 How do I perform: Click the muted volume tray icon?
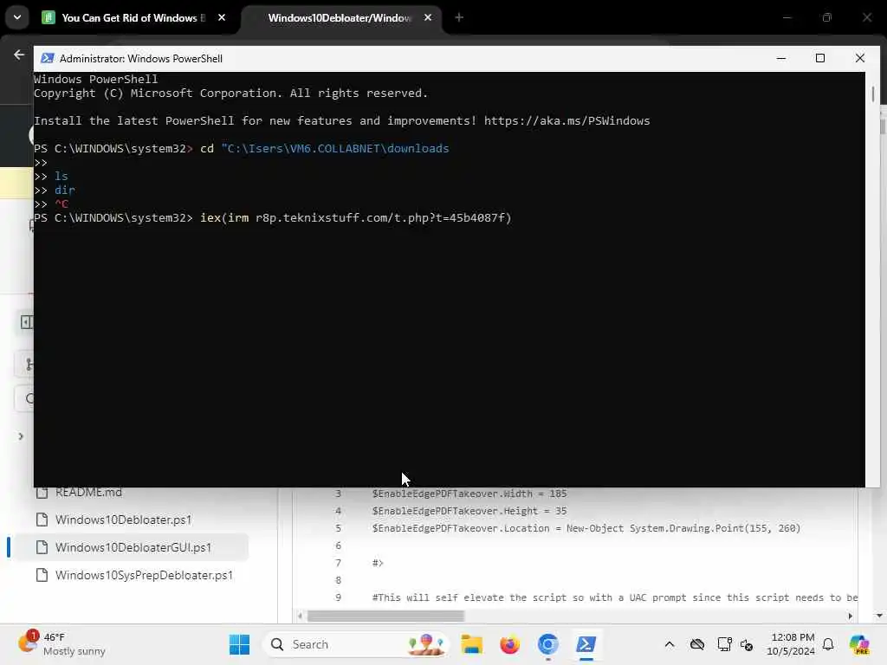click(747, 644)
